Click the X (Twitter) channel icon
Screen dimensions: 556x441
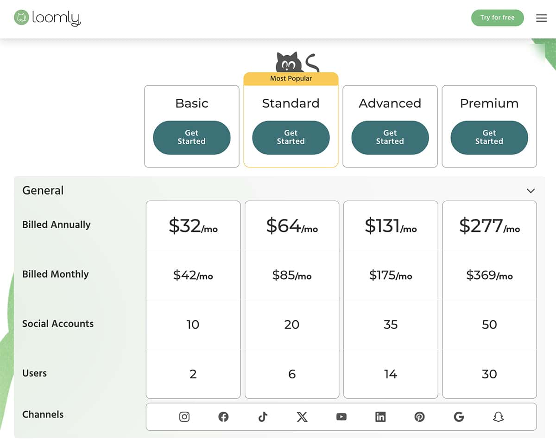pyautogui.click(x=302, y=417)
